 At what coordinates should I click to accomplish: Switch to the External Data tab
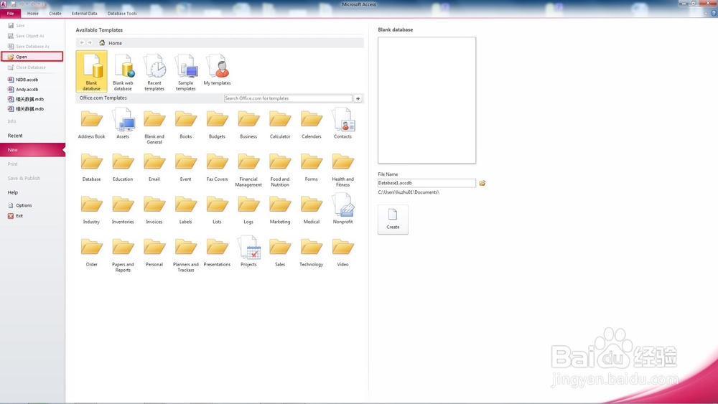point(84,14)
